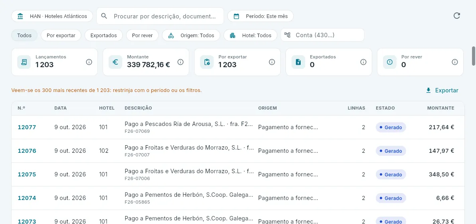
Task: Click the building icon in Hotel chip
Action: (232, 35)
